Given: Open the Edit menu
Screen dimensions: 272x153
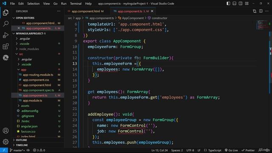Looking at the screenshot, I should (x=21, y=3).
